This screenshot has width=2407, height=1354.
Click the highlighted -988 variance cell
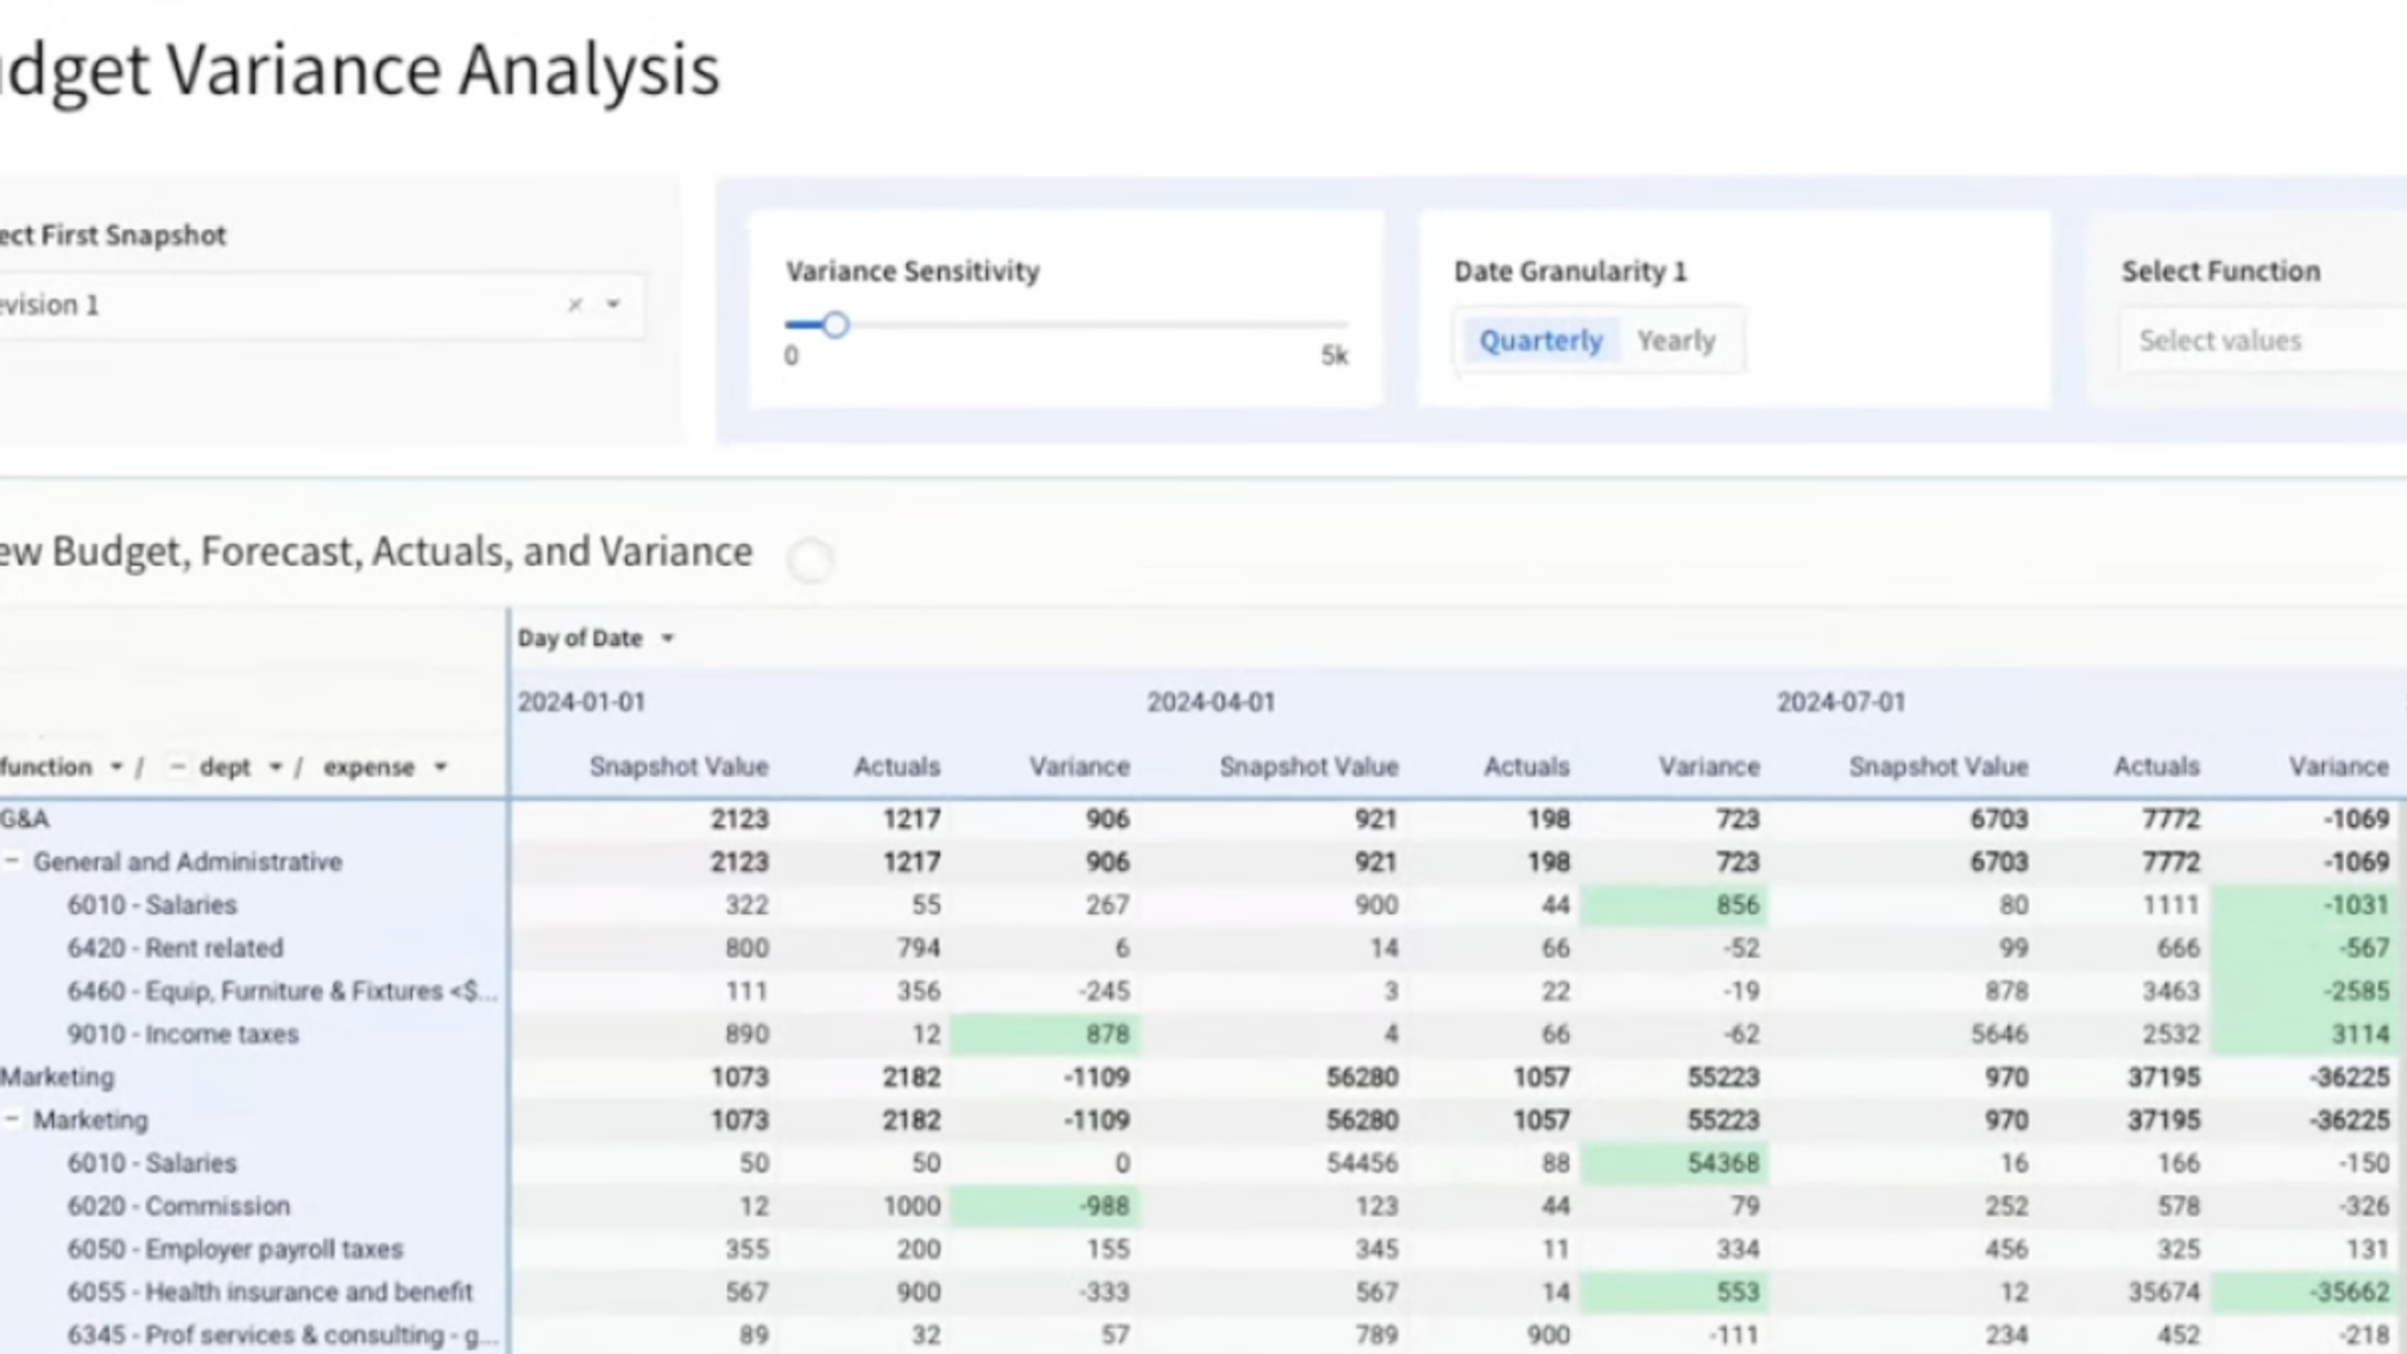[1045, 1205]
